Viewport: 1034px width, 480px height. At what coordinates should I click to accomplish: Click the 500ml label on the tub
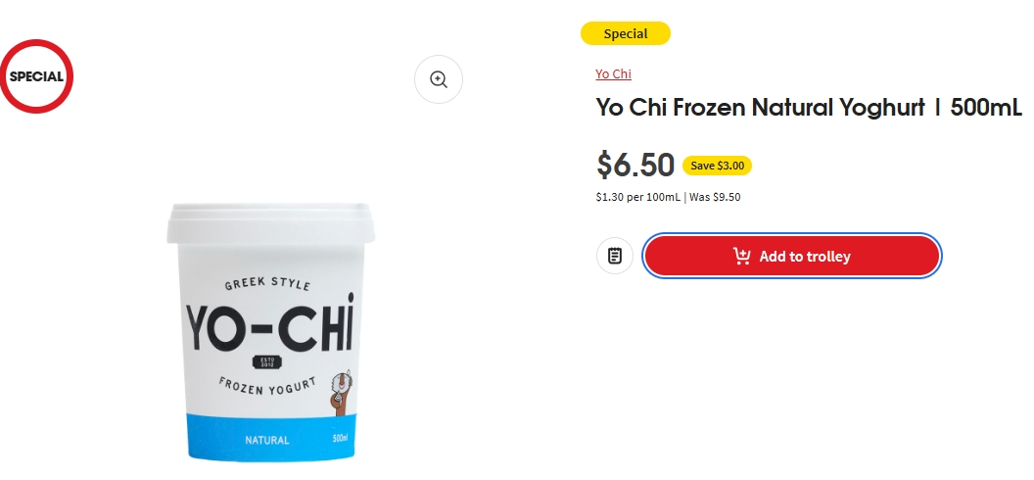point(341,439)
